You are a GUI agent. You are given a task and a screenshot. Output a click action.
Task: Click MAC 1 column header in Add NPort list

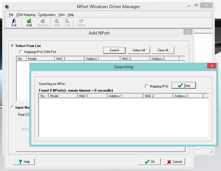tap(69, 59)
